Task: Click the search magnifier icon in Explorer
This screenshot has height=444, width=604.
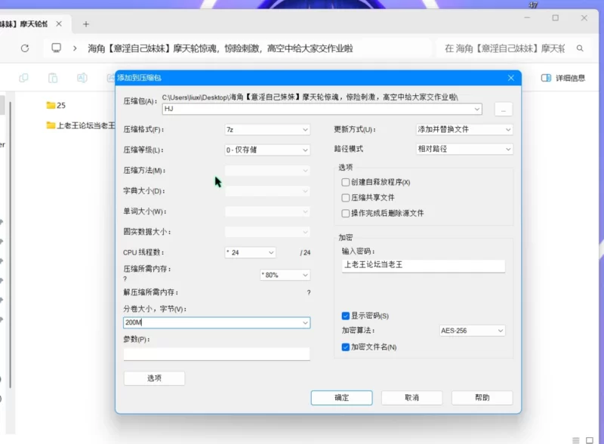Action: [x=580, y=48]
